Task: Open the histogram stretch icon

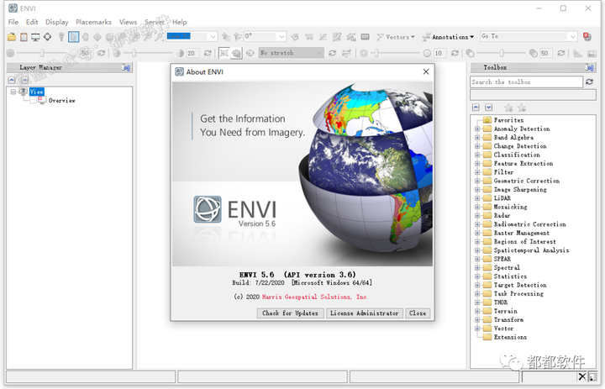Action: 346,53
